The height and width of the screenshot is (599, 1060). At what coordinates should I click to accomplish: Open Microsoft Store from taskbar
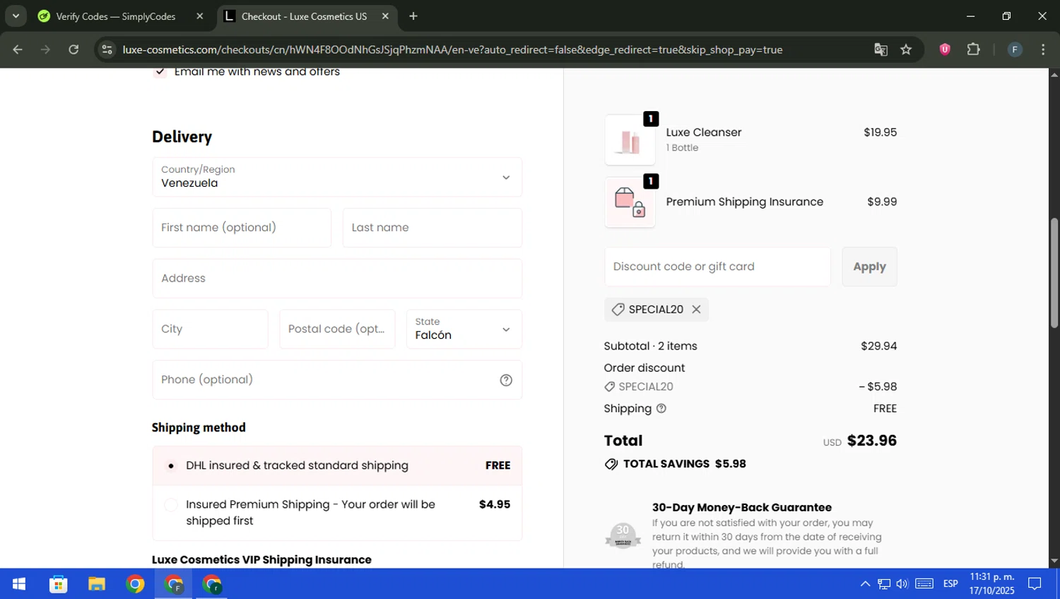[58, 584]
